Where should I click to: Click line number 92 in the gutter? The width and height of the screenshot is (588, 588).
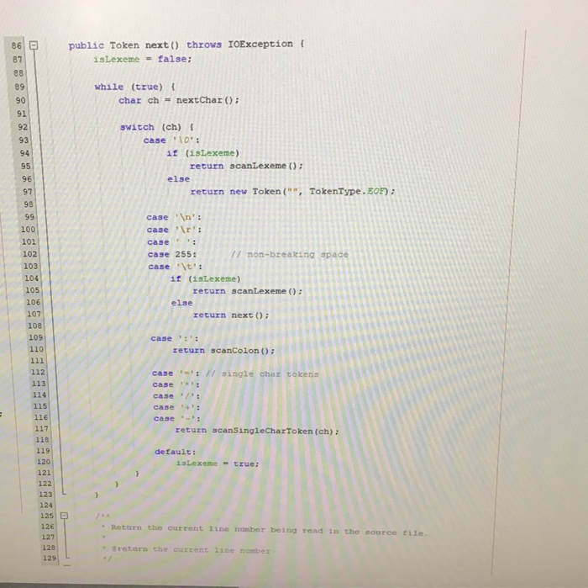[23, 127]
